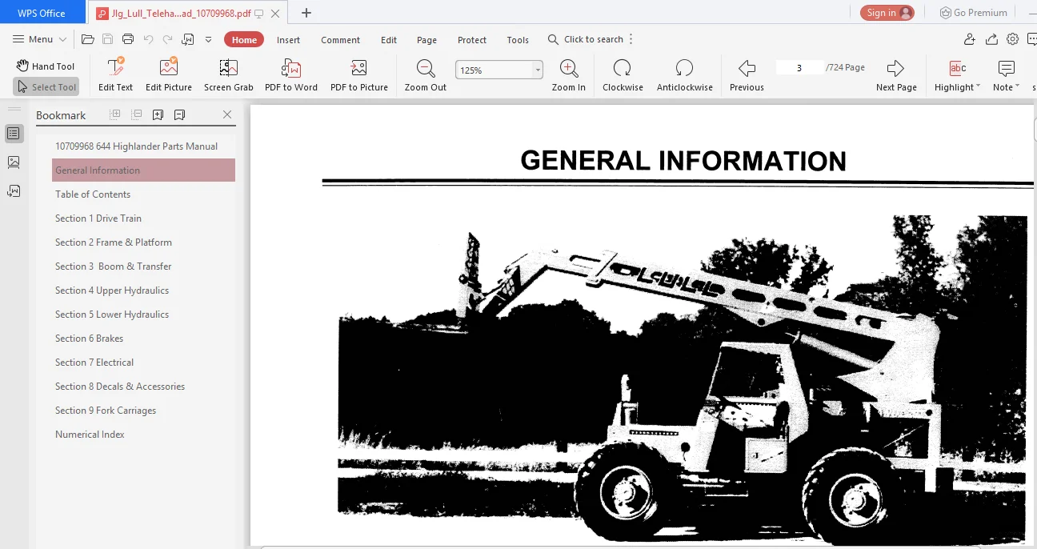Viewport: 1037px width, 549px height.
Task: Open Section 9 Fork Carriages bookmark
Action: tap(106, 411)
